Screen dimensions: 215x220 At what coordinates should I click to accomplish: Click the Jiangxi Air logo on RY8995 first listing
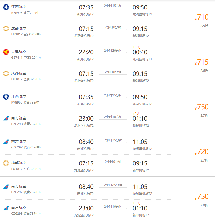tap(6, 7)
